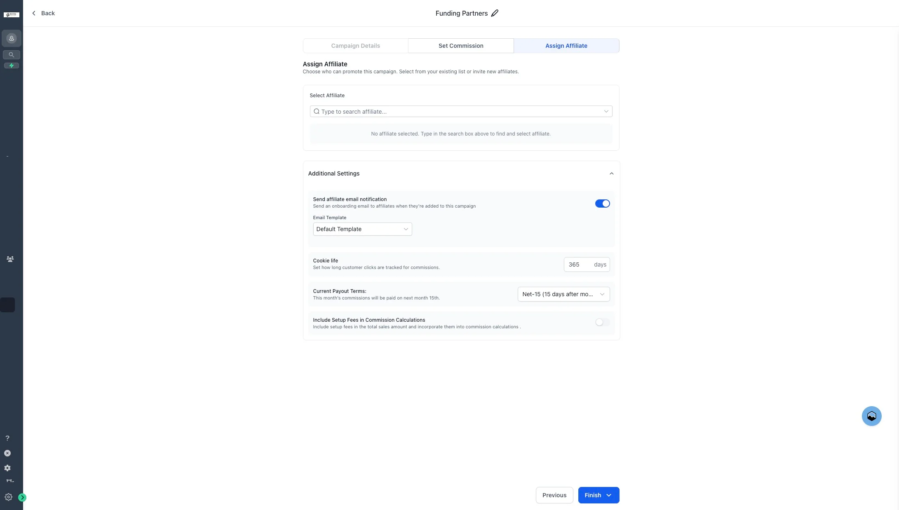Click the green lightning bolt quick actions icon
This screenshot has width=899, height=510.
pos(12,66)
